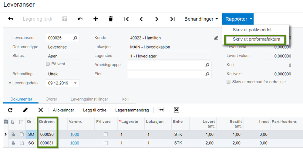This screenshot has height=154, width=303.
Task: Open the Behandlinger dropdown menu
Action: tap(201, 19)
